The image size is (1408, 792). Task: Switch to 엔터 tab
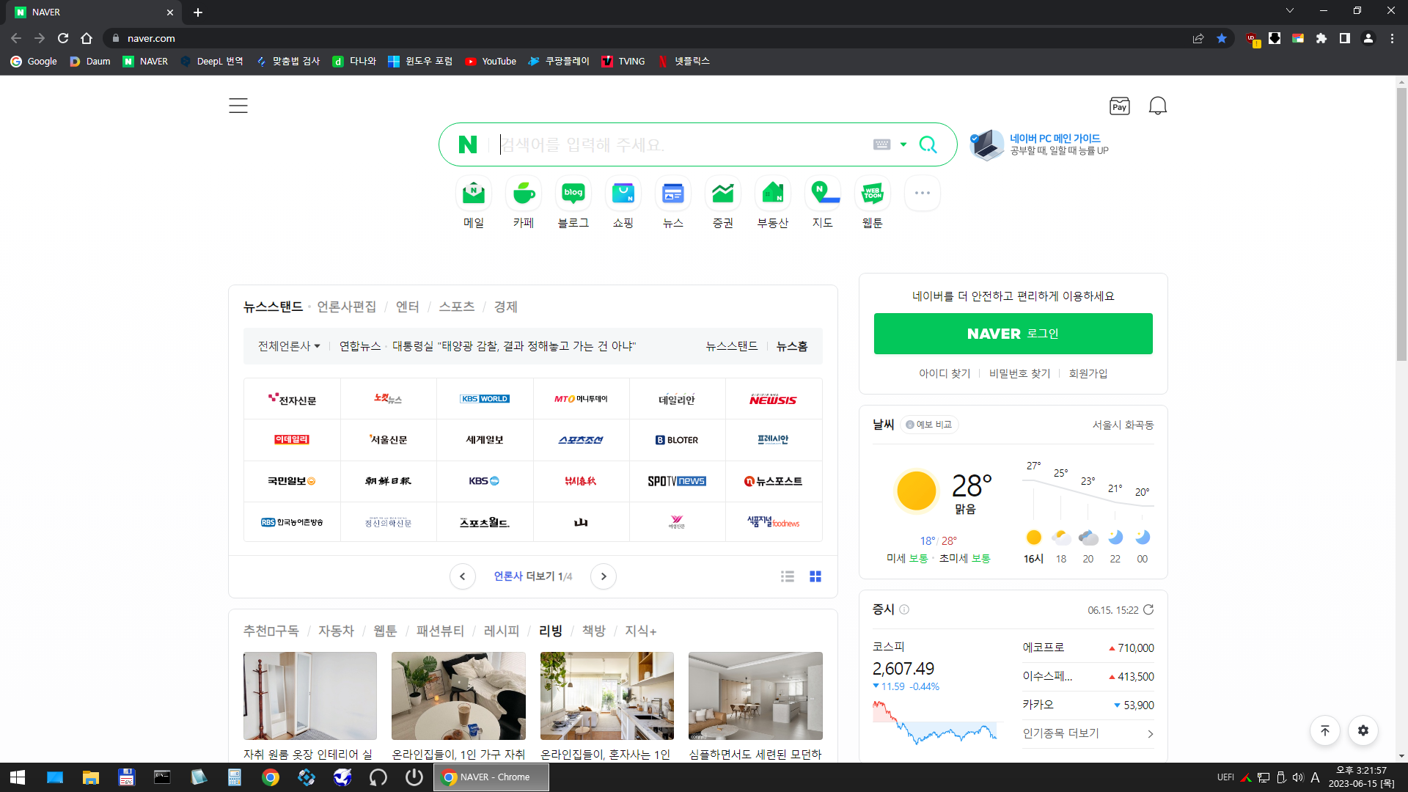(x=408, y=307)
